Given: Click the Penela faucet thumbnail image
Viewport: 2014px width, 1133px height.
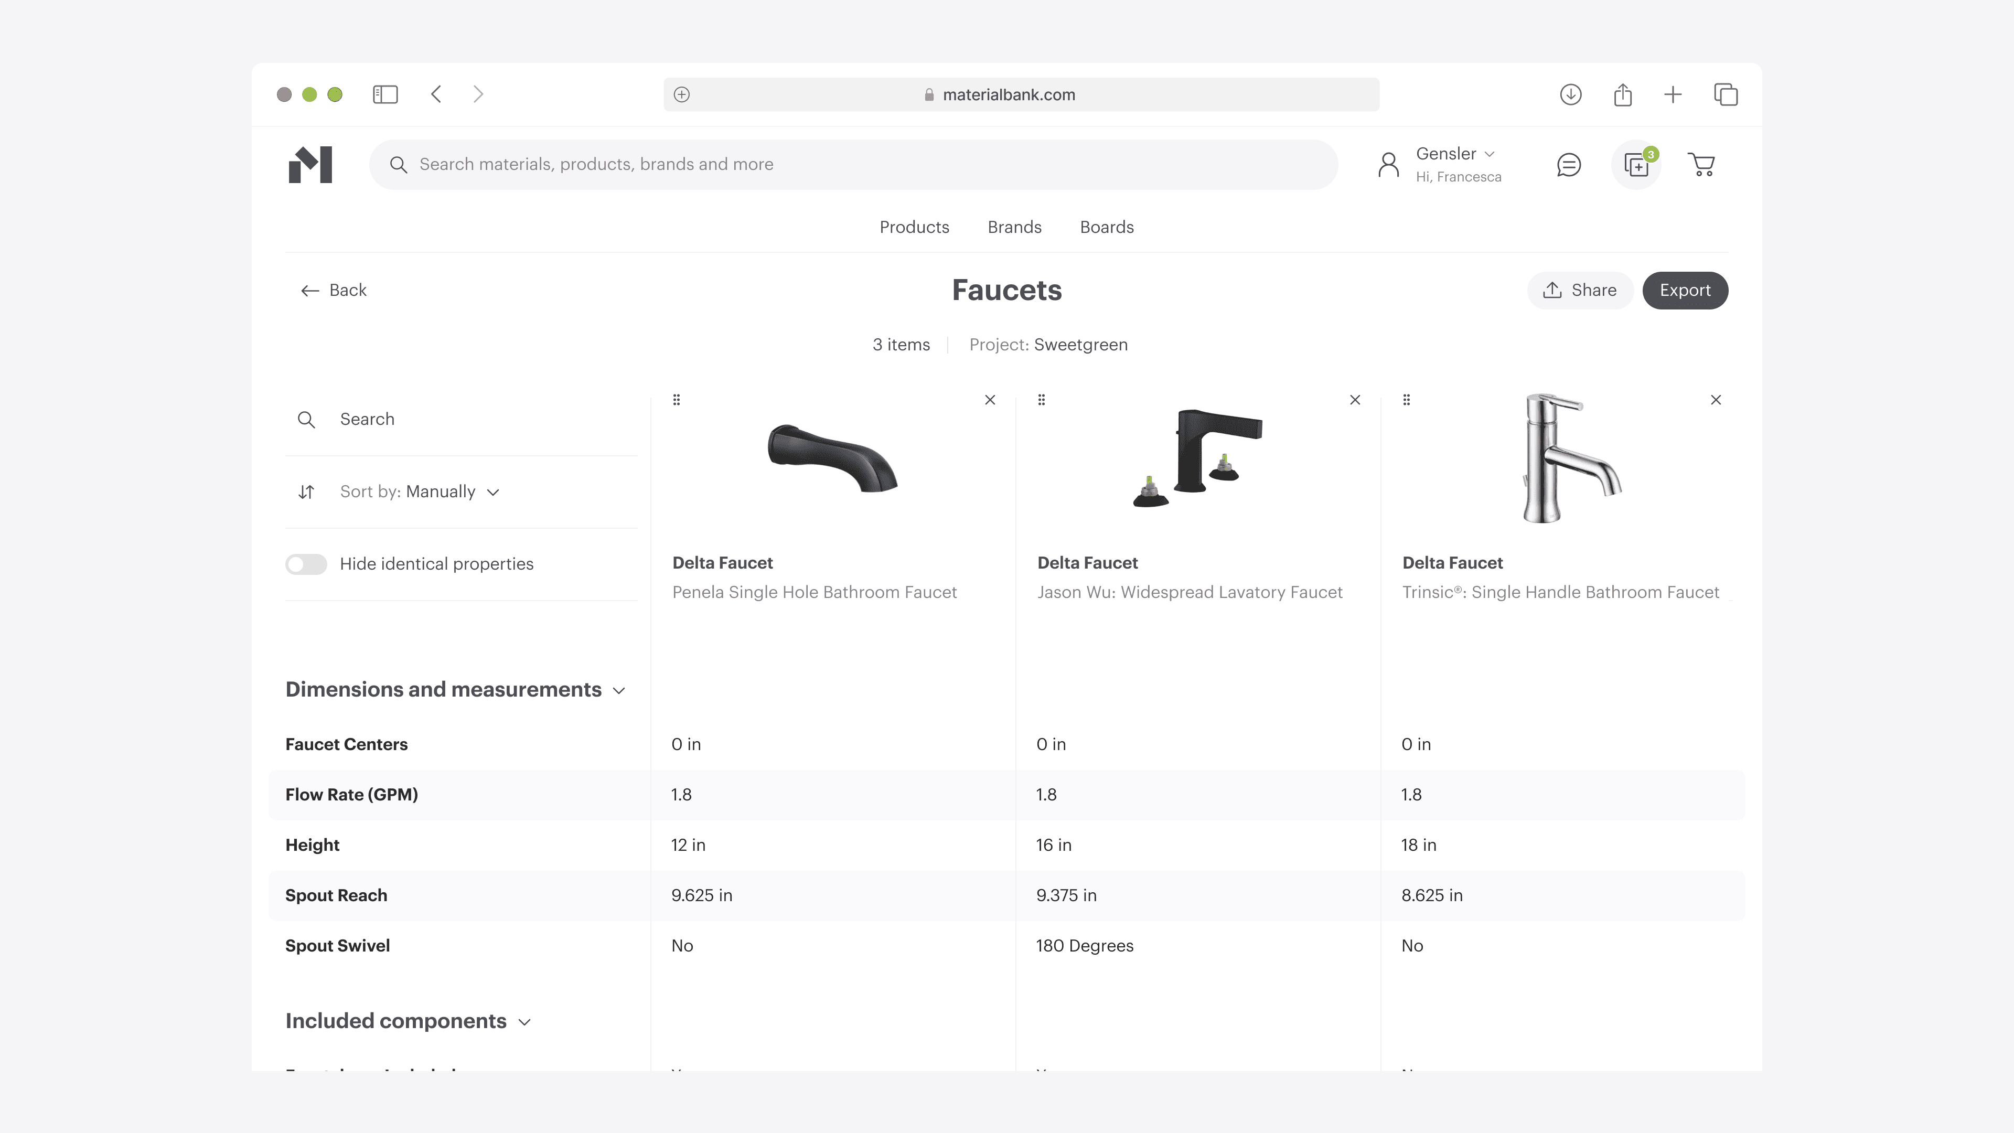Looking at the screenshot, I should [833, 457].
